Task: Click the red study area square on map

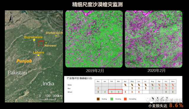Action: click(x=41, y=43)
